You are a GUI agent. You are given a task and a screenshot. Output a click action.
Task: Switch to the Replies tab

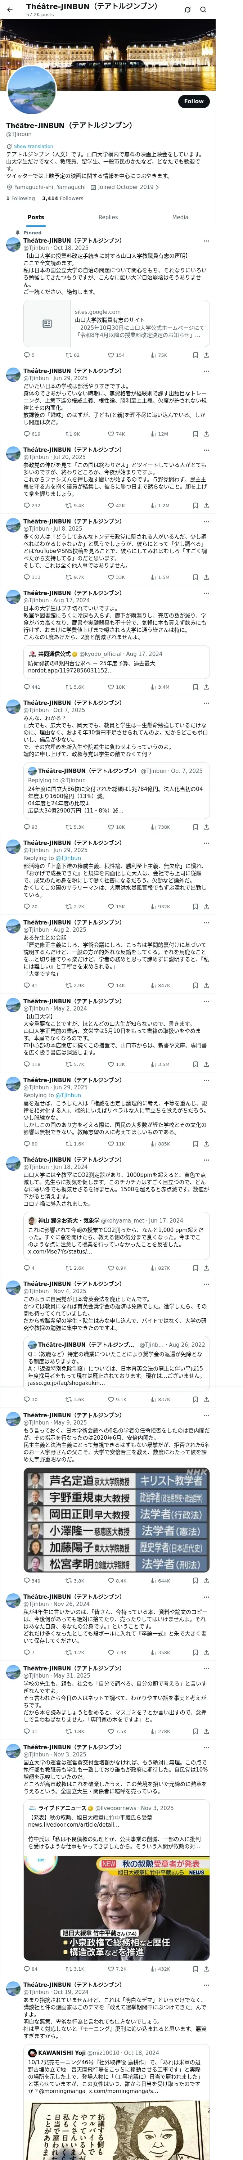[108, 217]
